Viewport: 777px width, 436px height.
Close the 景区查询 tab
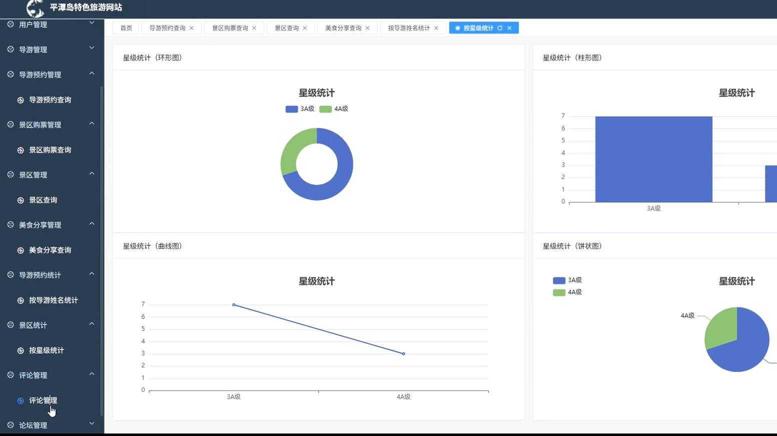pyautogui.click(x=305, y=28)
